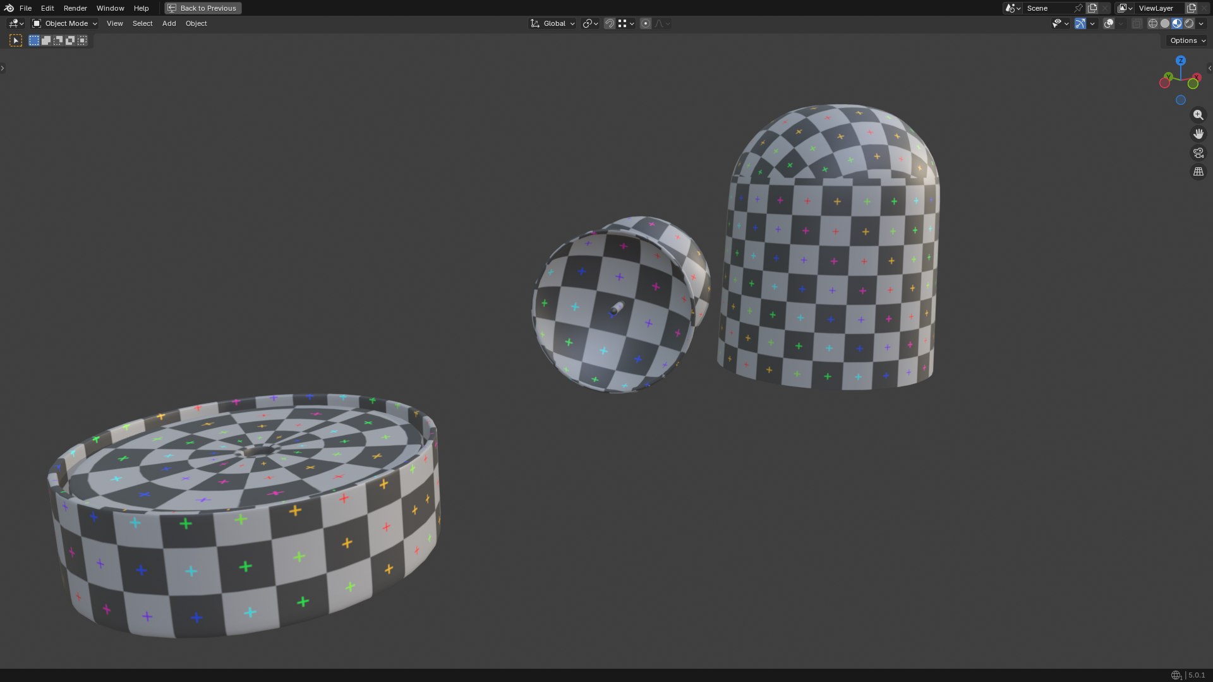Open the viewport Object menu
The height and width of the screenshot is (682, 1213).
(196, 23)
